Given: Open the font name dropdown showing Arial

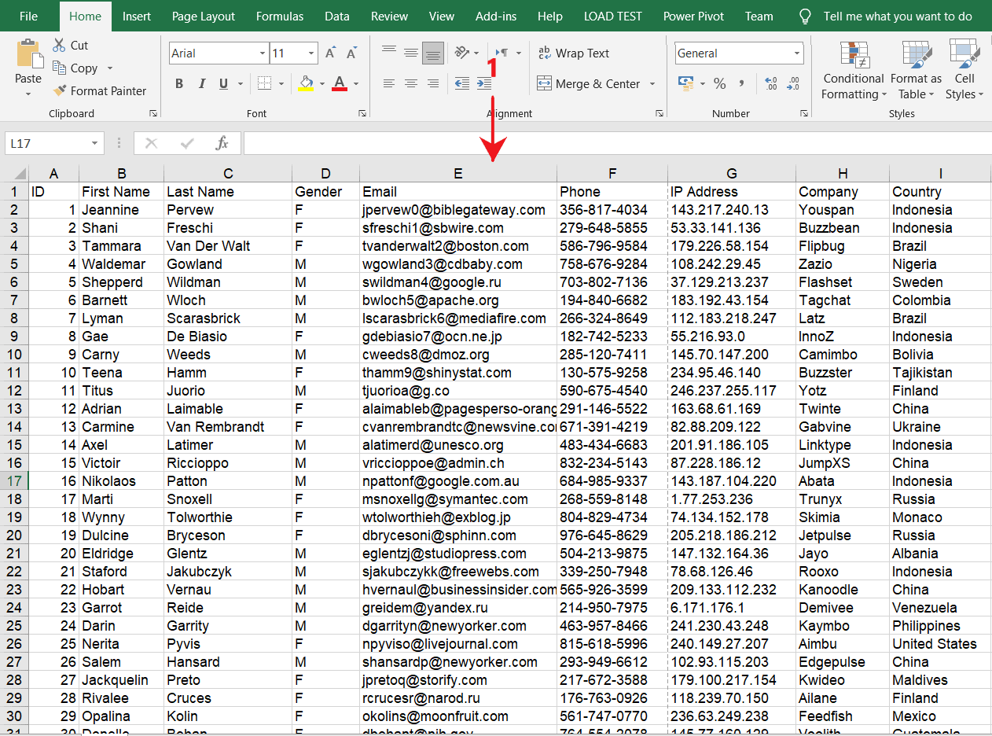Looking at the screenshot, I should [263, 53].
